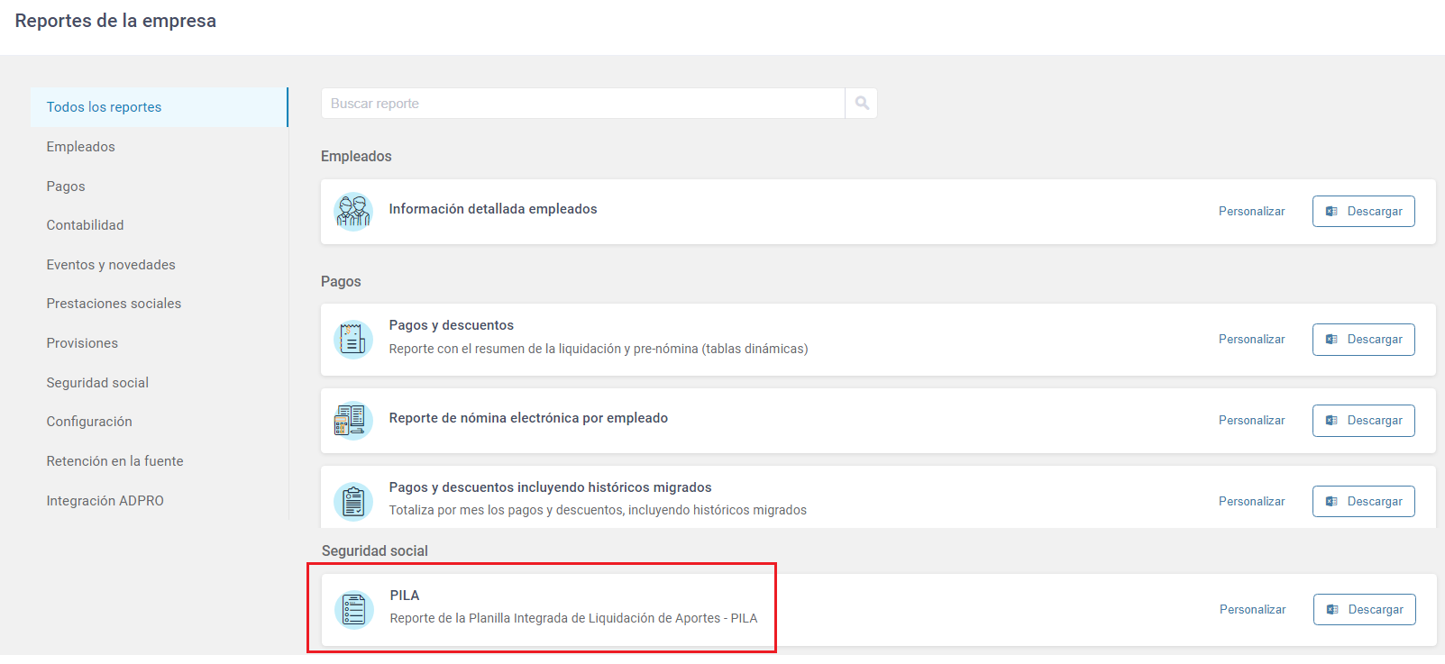
Task: Click the Reportes de la empresa heading
Action: click(115, 21)
